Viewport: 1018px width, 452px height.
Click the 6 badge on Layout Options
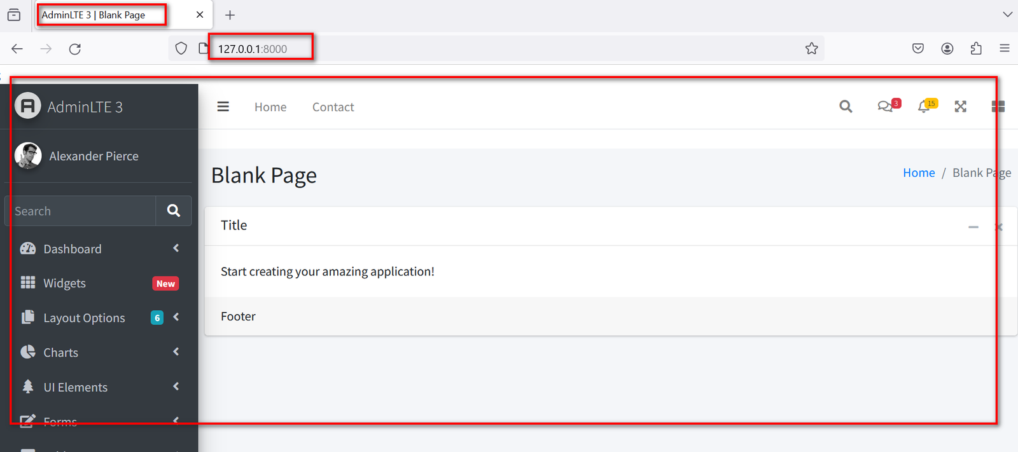click(x=157, y=317)
